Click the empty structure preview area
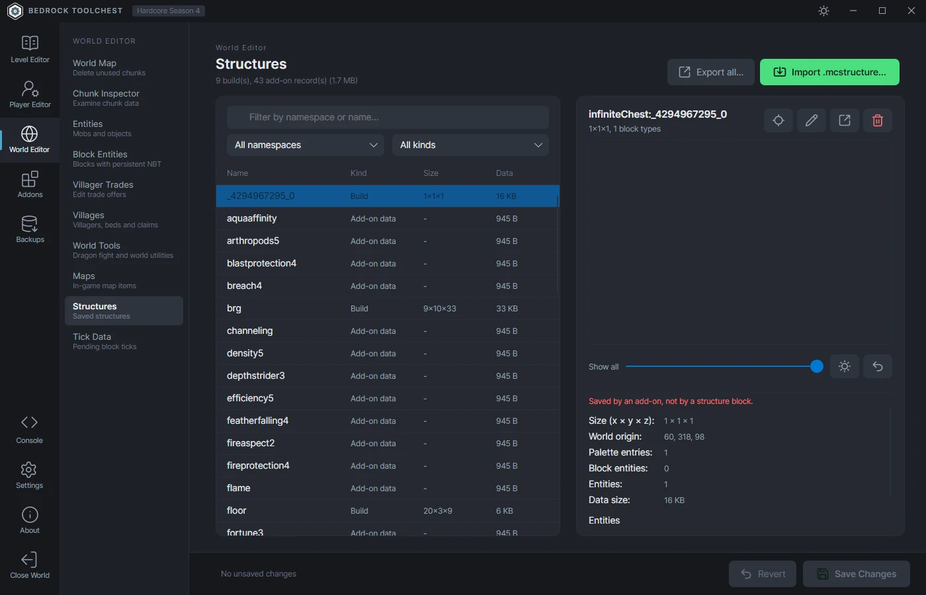This screenshot has height=595, width=926. (739, 242)
